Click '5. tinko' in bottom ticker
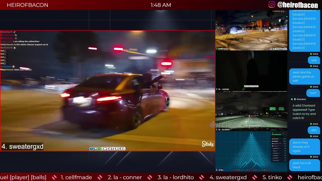 pos(272,177)
